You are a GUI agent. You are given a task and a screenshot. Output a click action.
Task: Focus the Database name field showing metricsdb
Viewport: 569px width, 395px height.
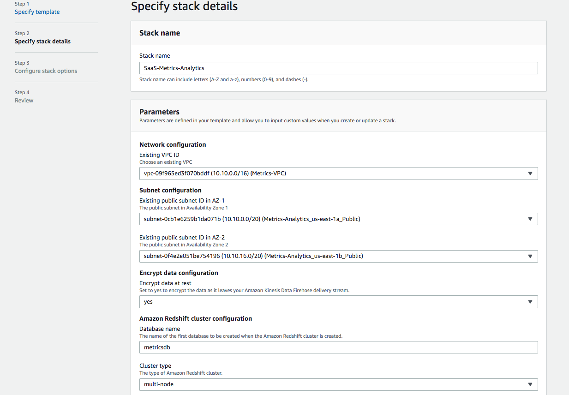click(338, 347)
